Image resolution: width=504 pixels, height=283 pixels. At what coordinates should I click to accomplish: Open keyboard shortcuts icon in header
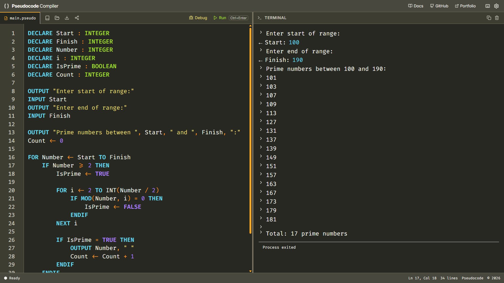[x=488, y=6]
